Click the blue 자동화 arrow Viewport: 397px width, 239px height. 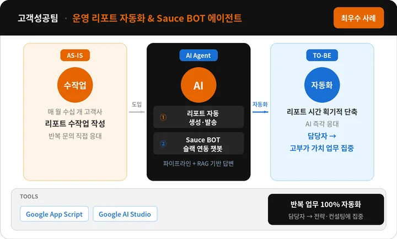click(260, 112)
